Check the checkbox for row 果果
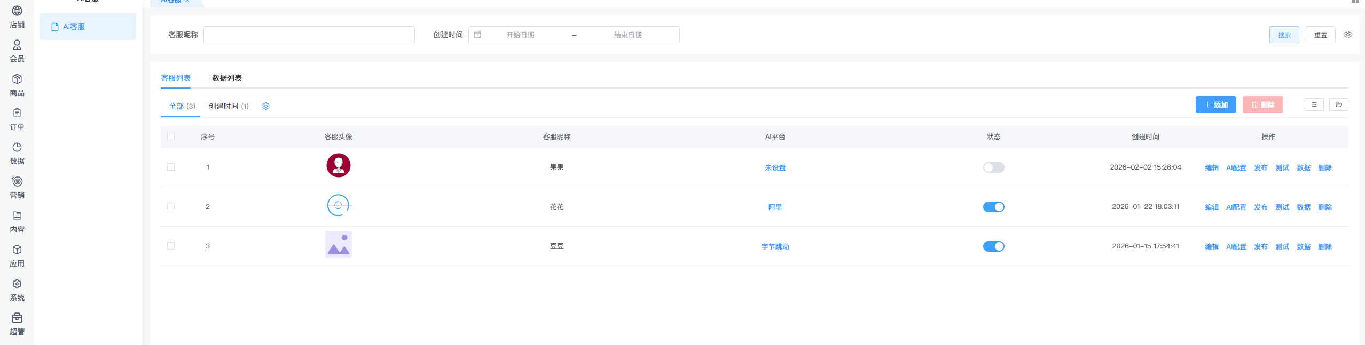 (171, 167)
